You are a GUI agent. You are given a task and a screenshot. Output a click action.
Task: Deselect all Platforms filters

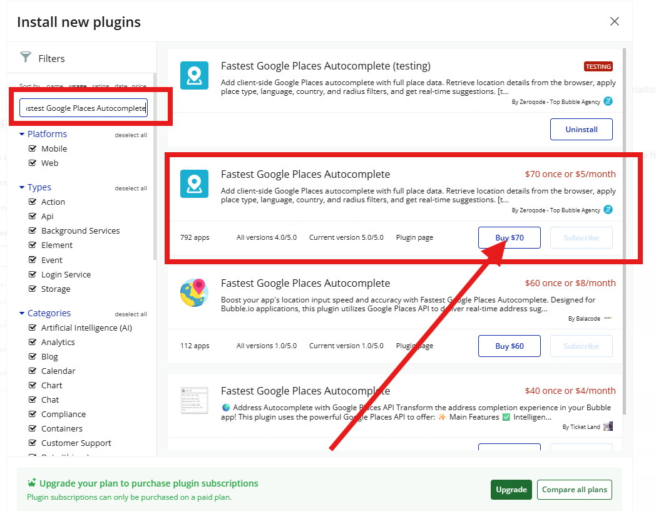point(131,135)
